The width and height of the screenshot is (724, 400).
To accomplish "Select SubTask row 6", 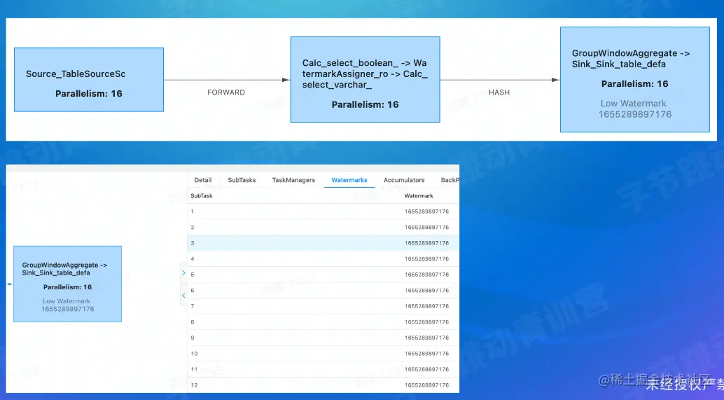I will (323, 290).
